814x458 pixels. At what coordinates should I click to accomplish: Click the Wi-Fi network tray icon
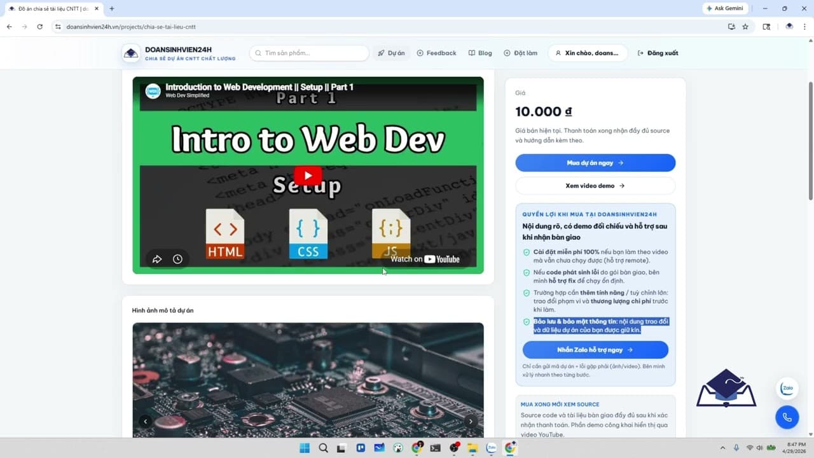tap(750, 448)
